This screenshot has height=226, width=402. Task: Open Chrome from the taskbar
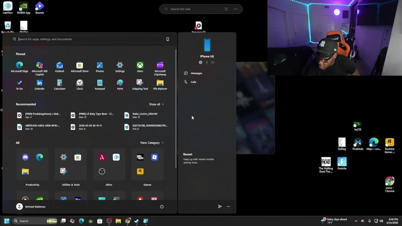[128, 221]
